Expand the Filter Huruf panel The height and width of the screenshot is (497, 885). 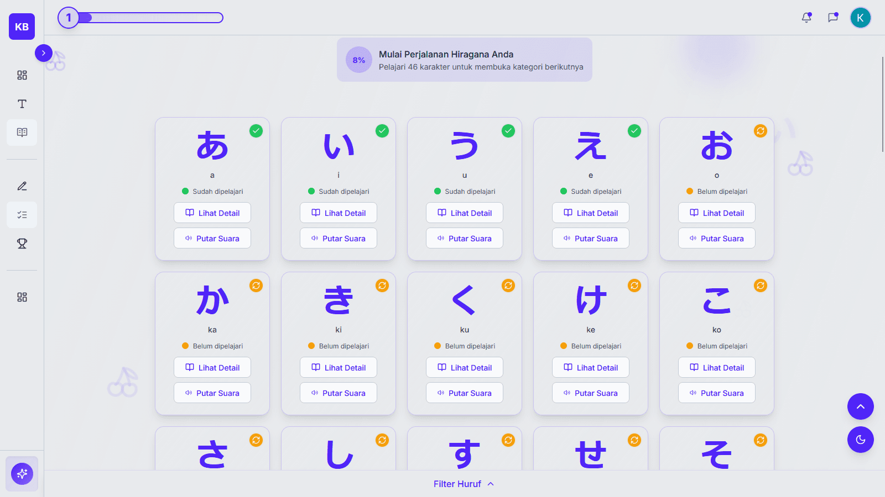point(464,484)
